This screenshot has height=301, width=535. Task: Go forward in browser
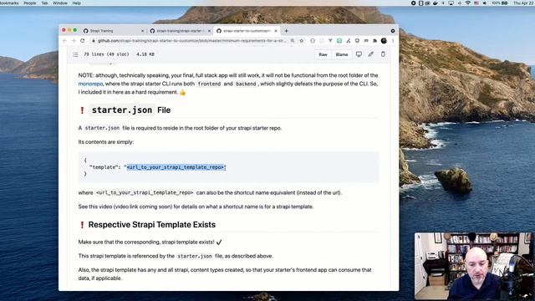[x=74, y=41]
